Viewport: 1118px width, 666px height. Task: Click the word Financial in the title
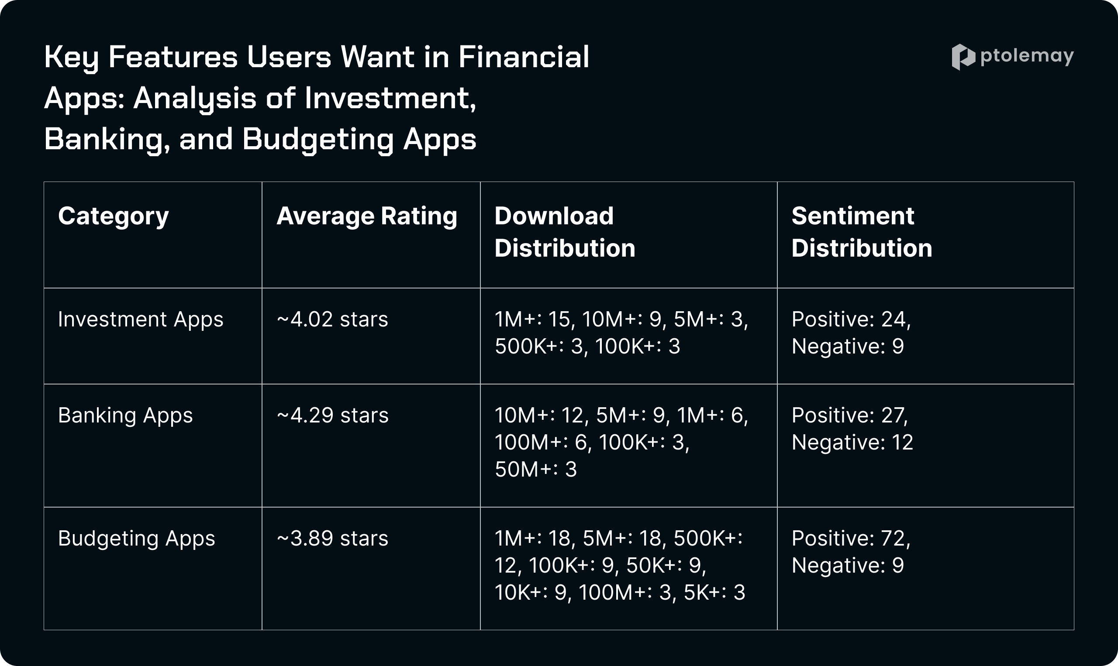pyautogui.click(x=524, y=57)
